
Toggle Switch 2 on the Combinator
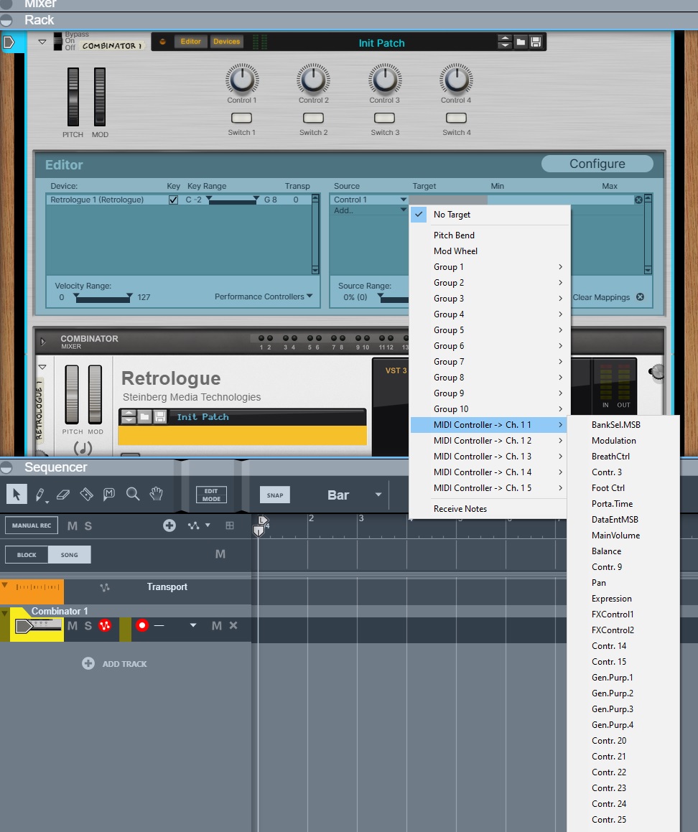click(x=313, y=118)
